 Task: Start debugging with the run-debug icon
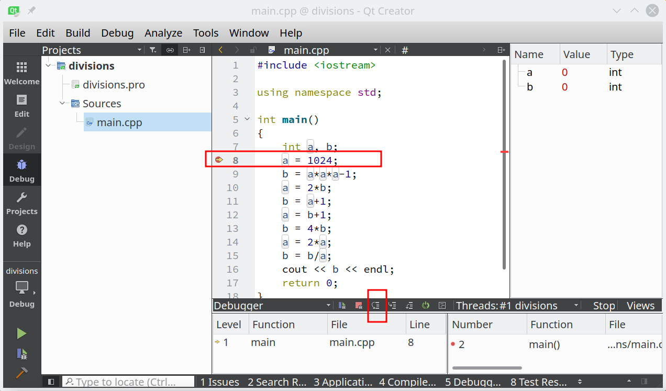[21, 353]
